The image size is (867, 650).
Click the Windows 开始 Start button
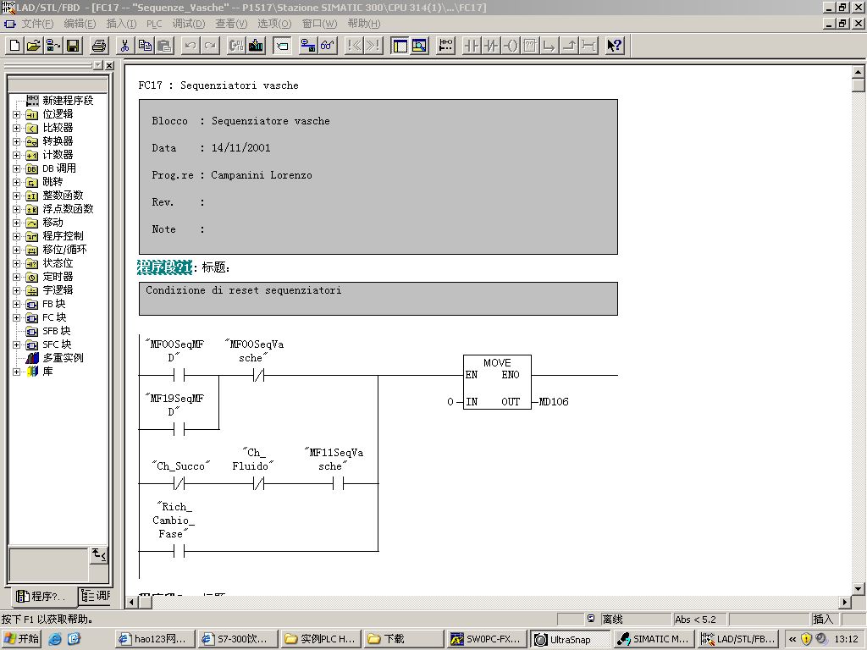[x=22, y=639]
